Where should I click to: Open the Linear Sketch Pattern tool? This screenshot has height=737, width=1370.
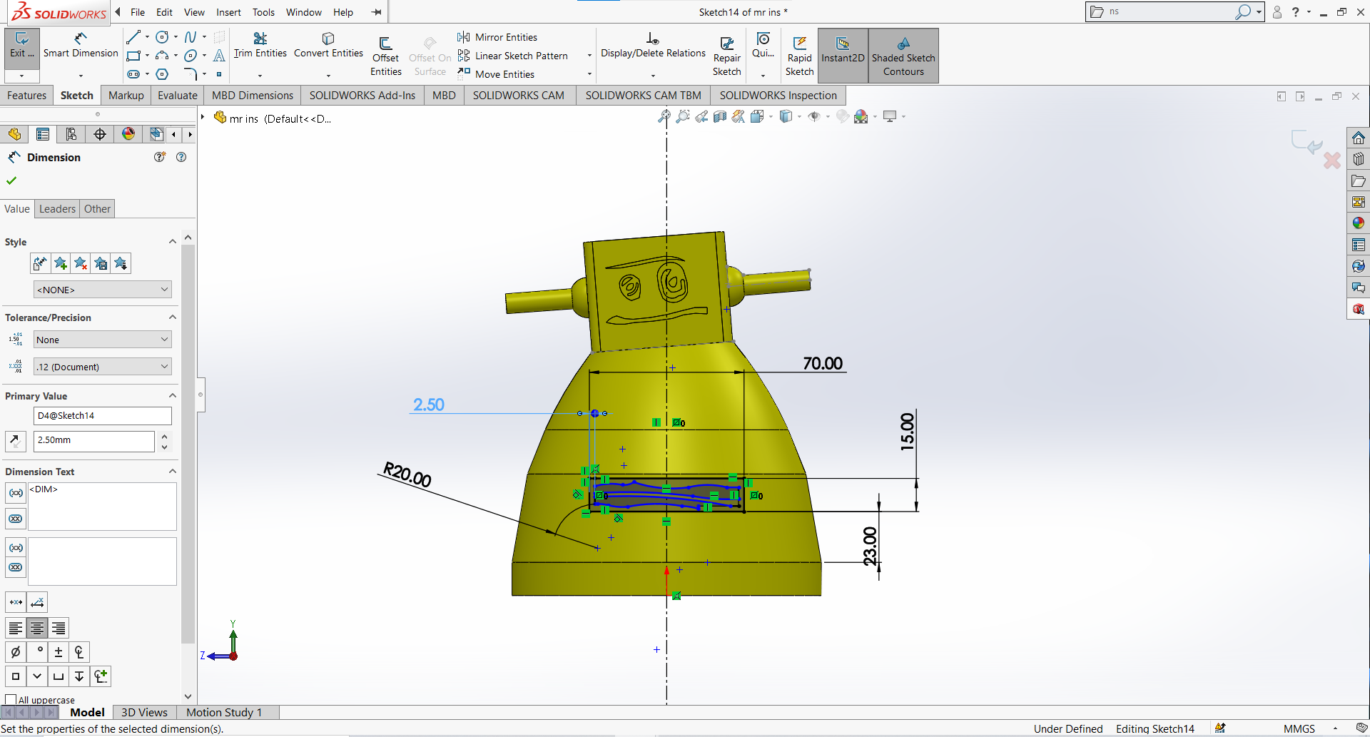[x=512, y=56]
